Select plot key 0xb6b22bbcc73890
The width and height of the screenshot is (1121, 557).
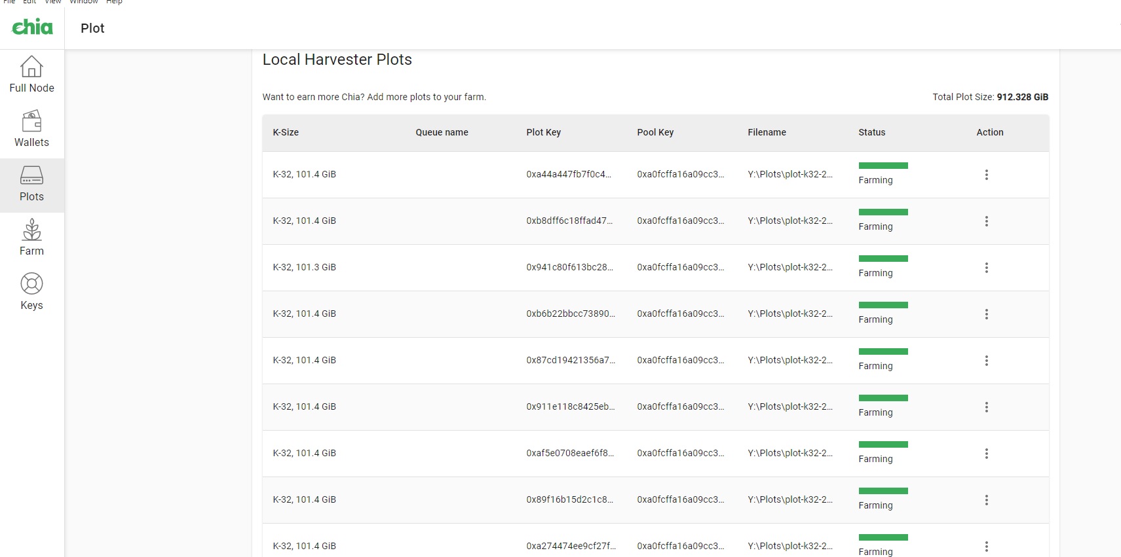(x=571, y=314)
